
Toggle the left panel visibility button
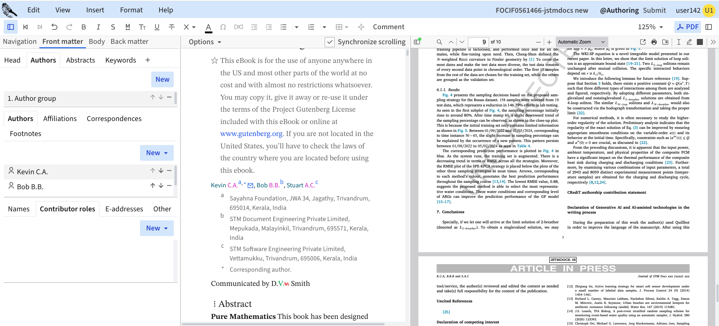point(11,27)
